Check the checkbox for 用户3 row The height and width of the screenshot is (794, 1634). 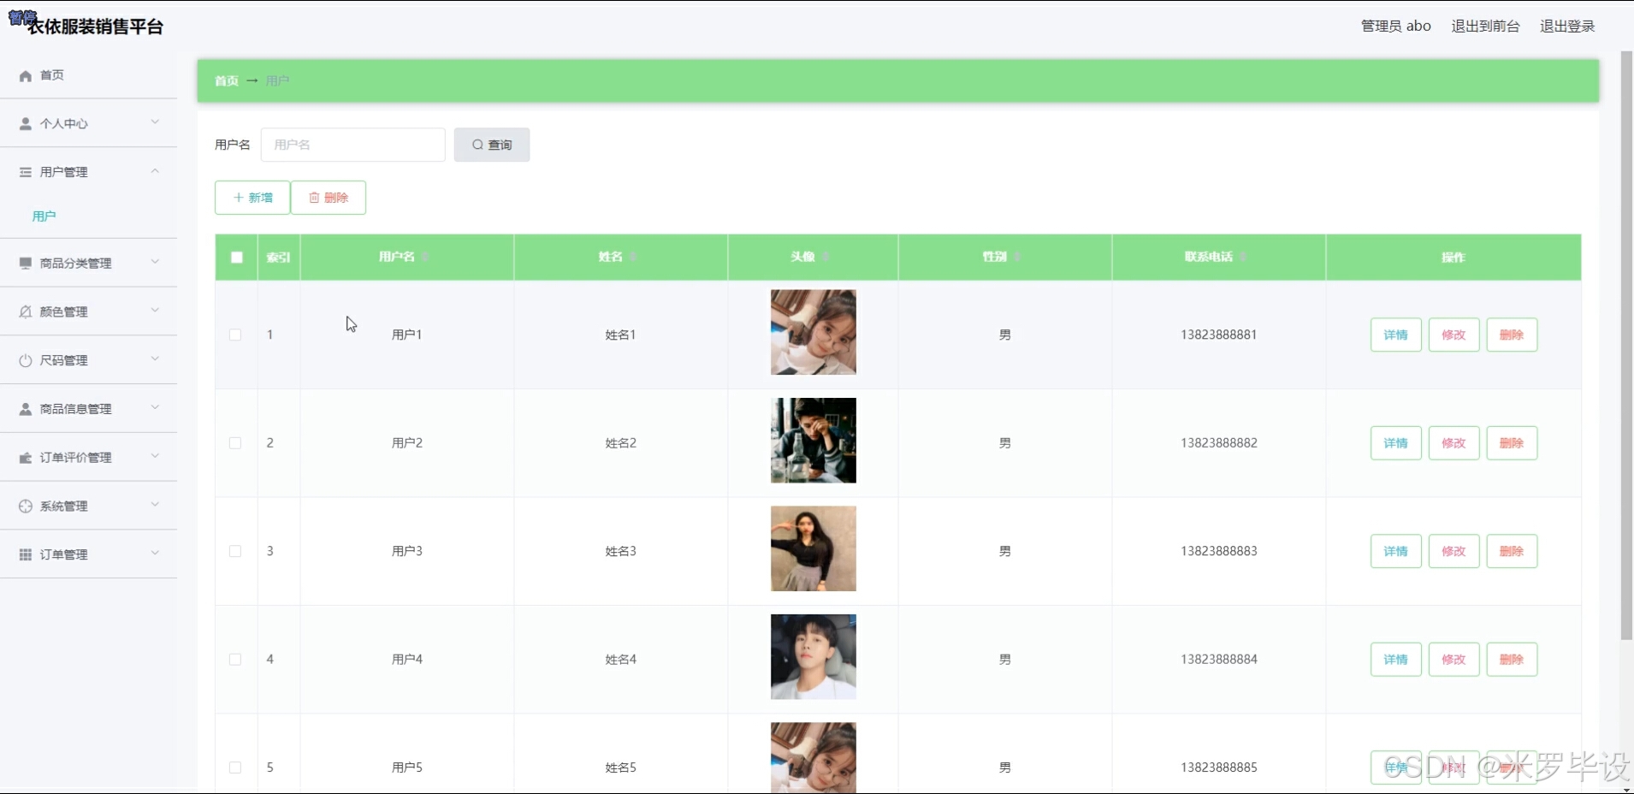pyautogui.click(x=235, y=551)
